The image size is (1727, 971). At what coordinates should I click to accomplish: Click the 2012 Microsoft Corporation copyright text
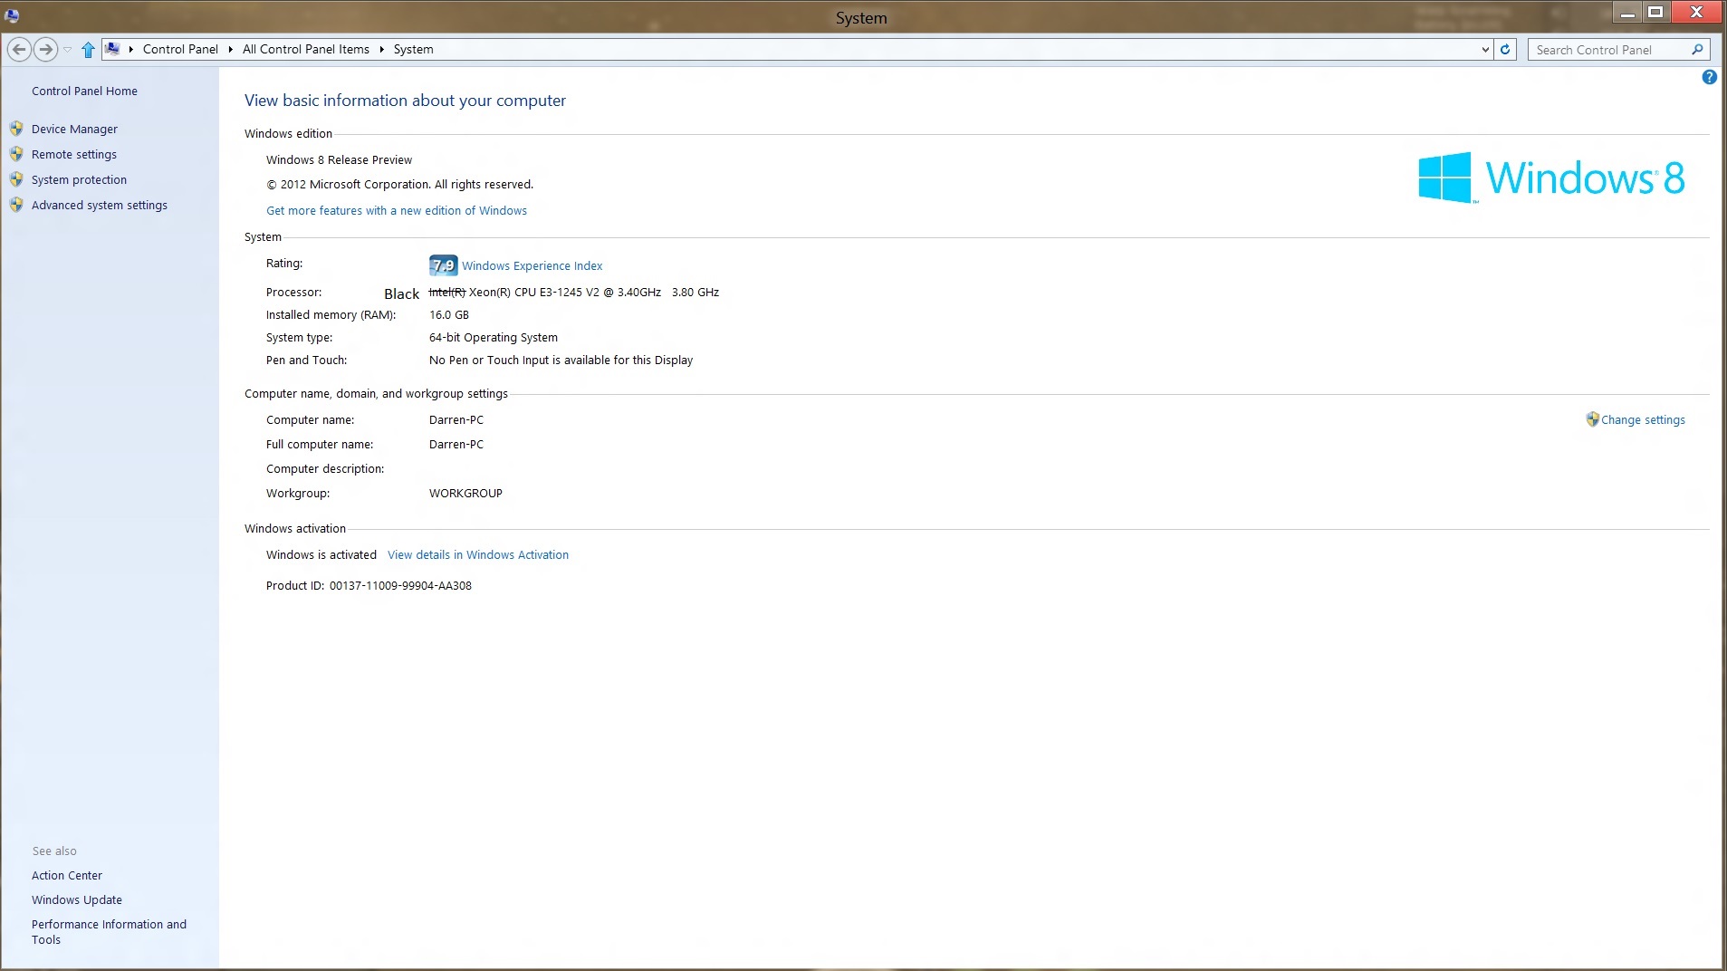(x=399, y=185)
